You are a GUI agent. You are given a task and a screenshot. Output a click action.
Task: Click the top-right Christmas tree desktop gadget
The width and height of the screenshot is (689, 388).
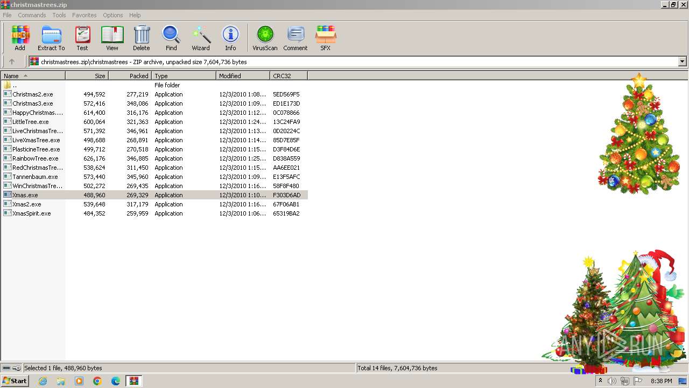tap(639, 134)
